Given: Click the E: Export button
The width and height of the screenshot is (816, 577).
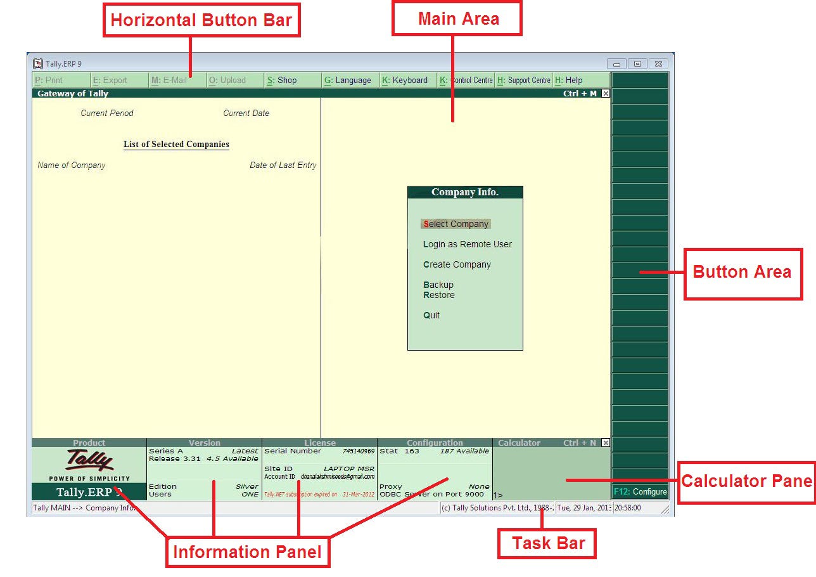Looking at the screenshot, I should [119, 81].
